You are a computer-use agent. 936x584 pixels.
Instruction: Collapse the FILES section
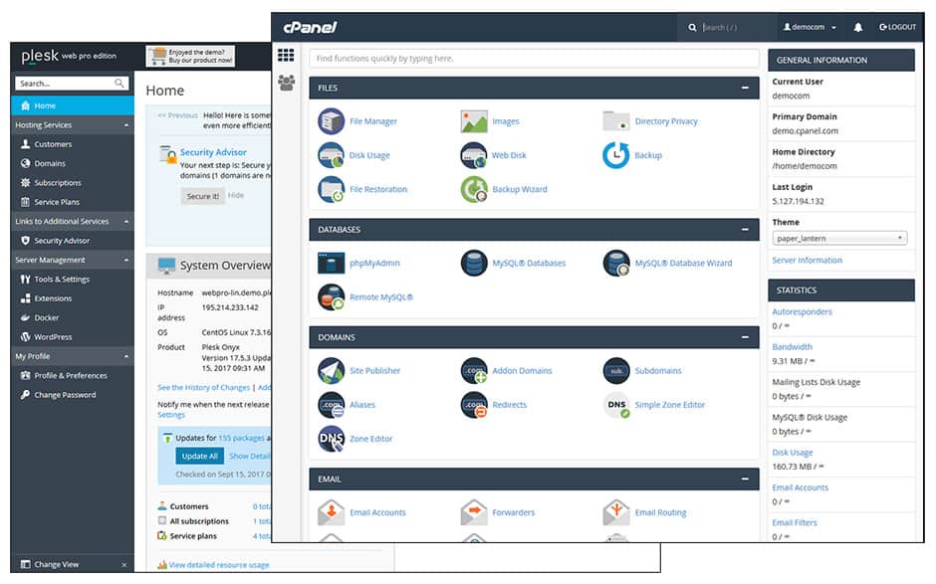point(745,88)
